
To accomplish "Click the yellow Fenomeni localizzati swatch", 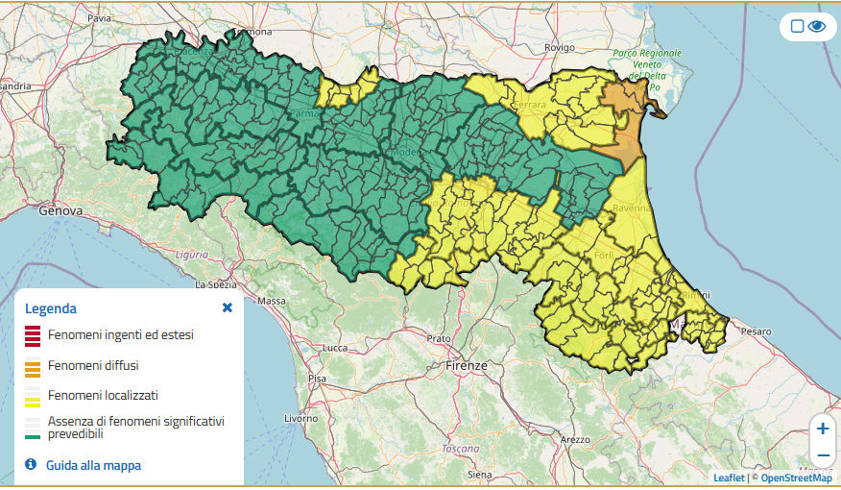I will (x=33, y=396).
